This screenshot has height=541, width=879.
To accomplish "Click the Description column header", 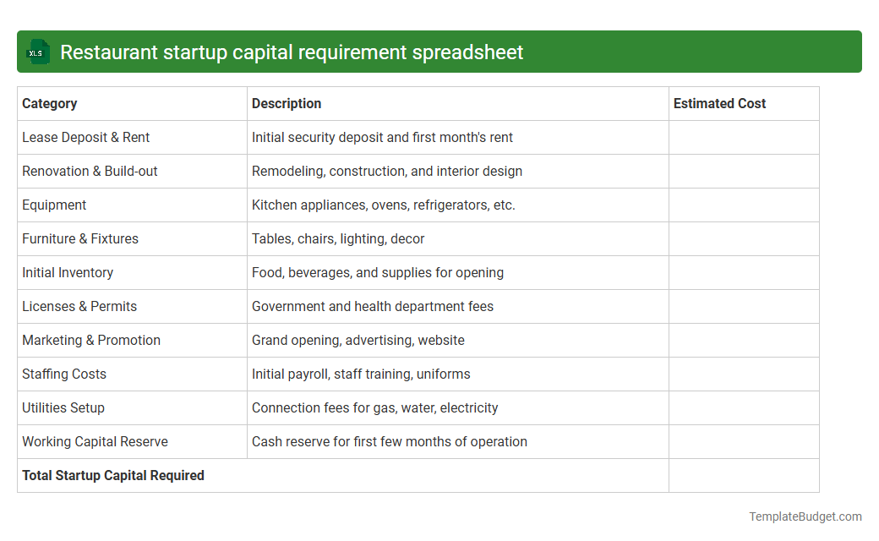I will (x=287, y=103).
